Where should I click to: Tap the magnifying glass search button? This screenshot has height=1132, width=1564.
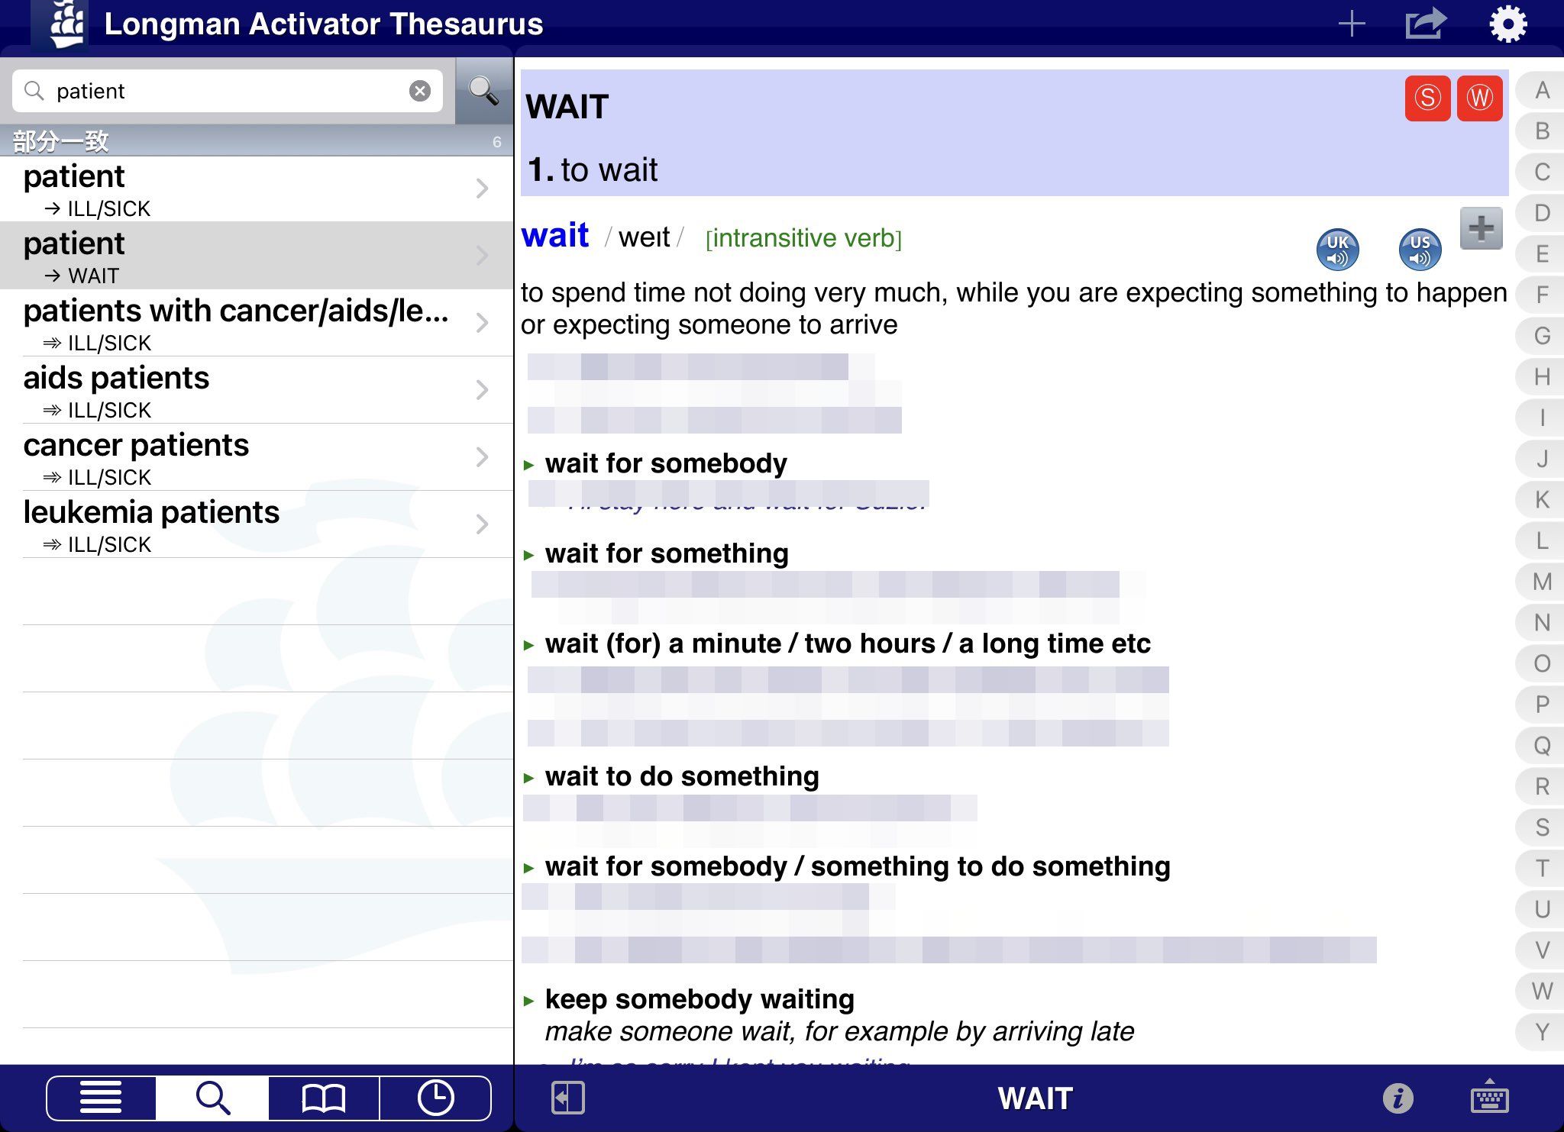point(483,91)
